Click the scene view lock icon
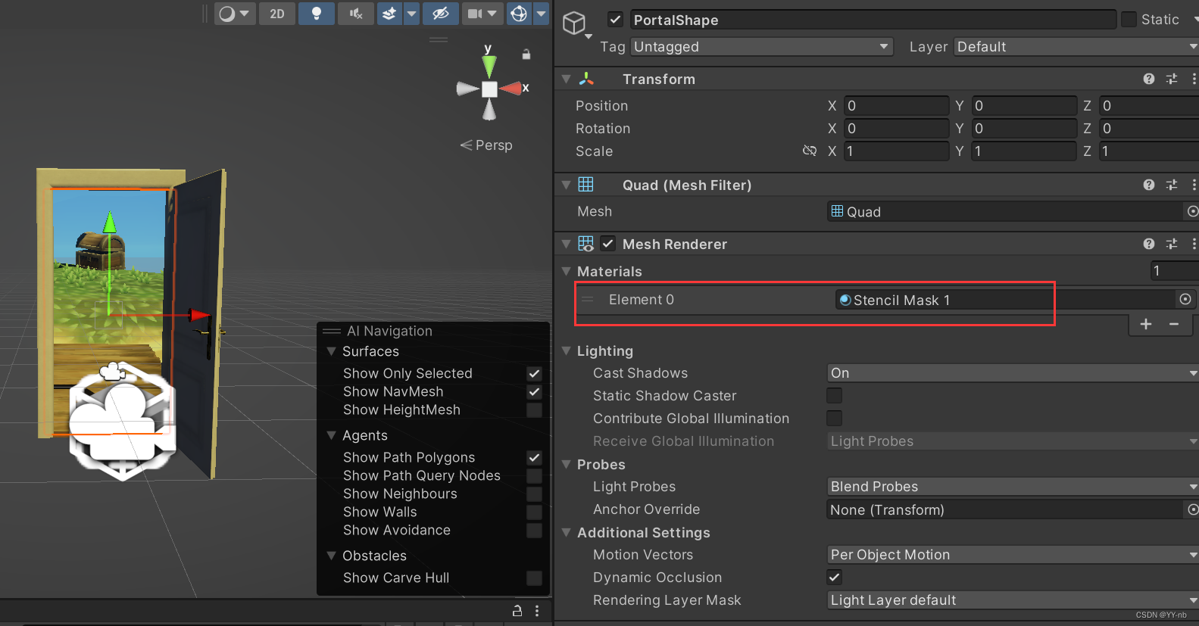This screenshot has height=626, width=1199. [526, 55]
